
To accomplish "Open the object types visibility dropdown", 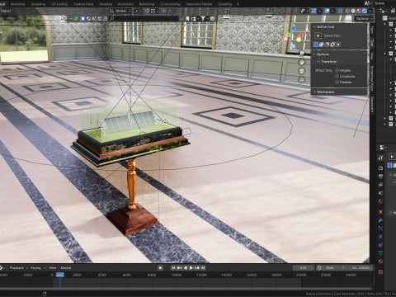I will point(304,11).
